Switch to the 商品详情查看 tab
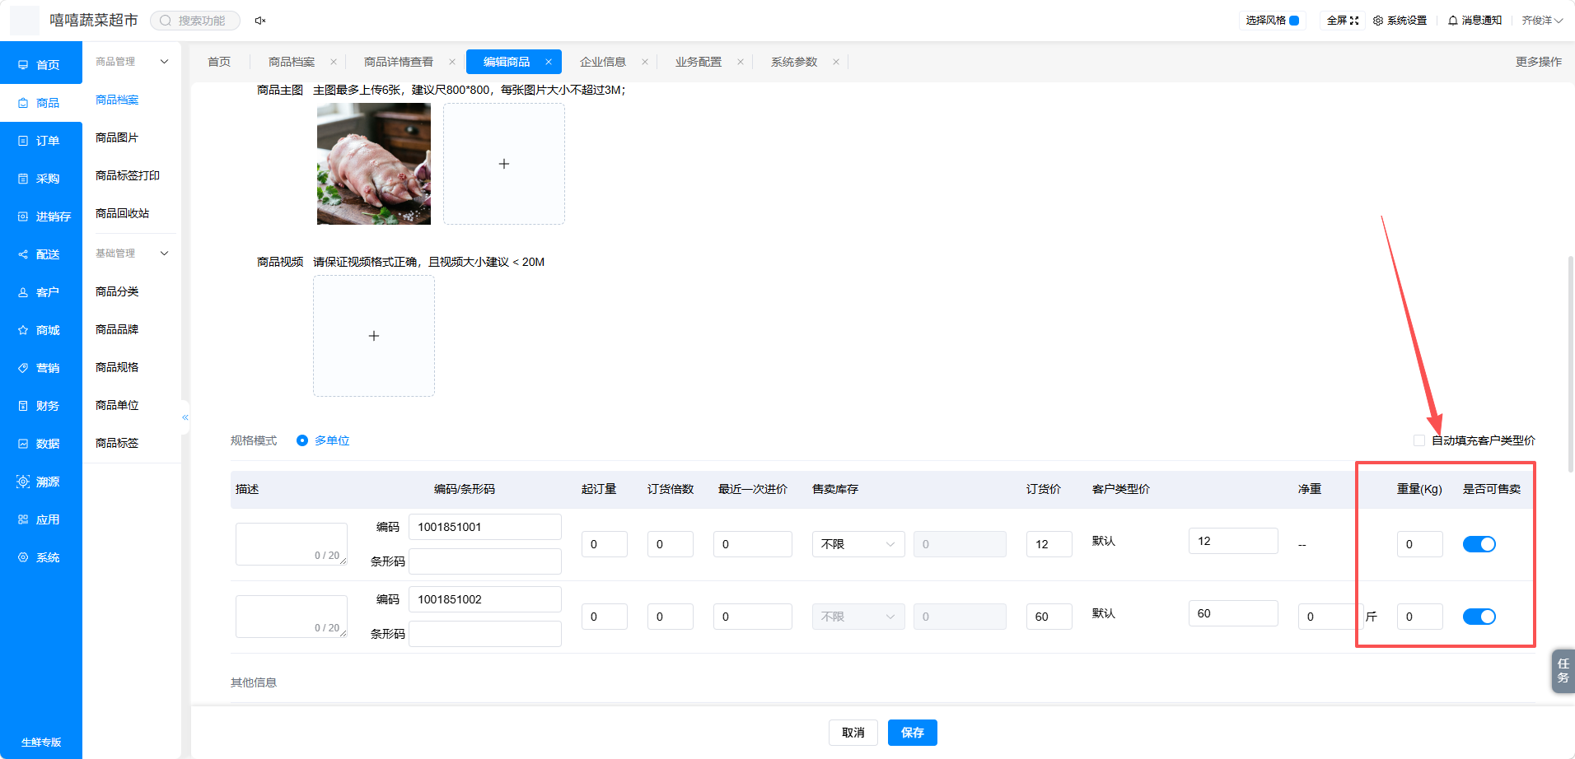This screenshot has width=1575, height=759. (399, 62)
